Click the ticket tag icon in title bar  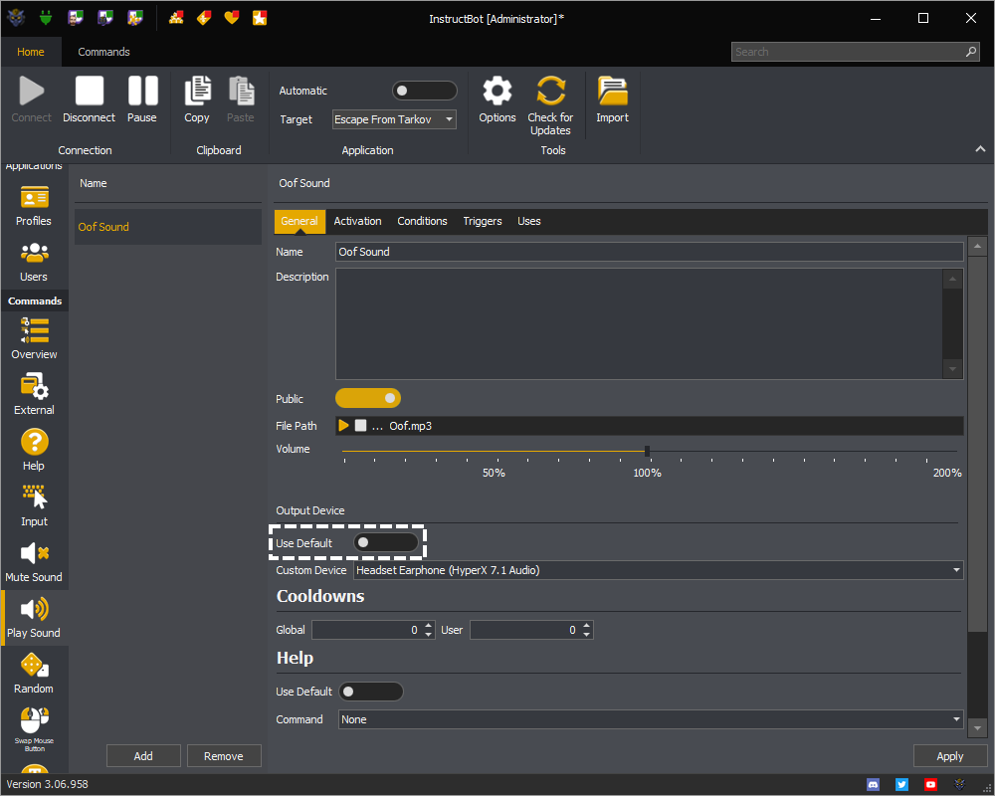(204, 18)
